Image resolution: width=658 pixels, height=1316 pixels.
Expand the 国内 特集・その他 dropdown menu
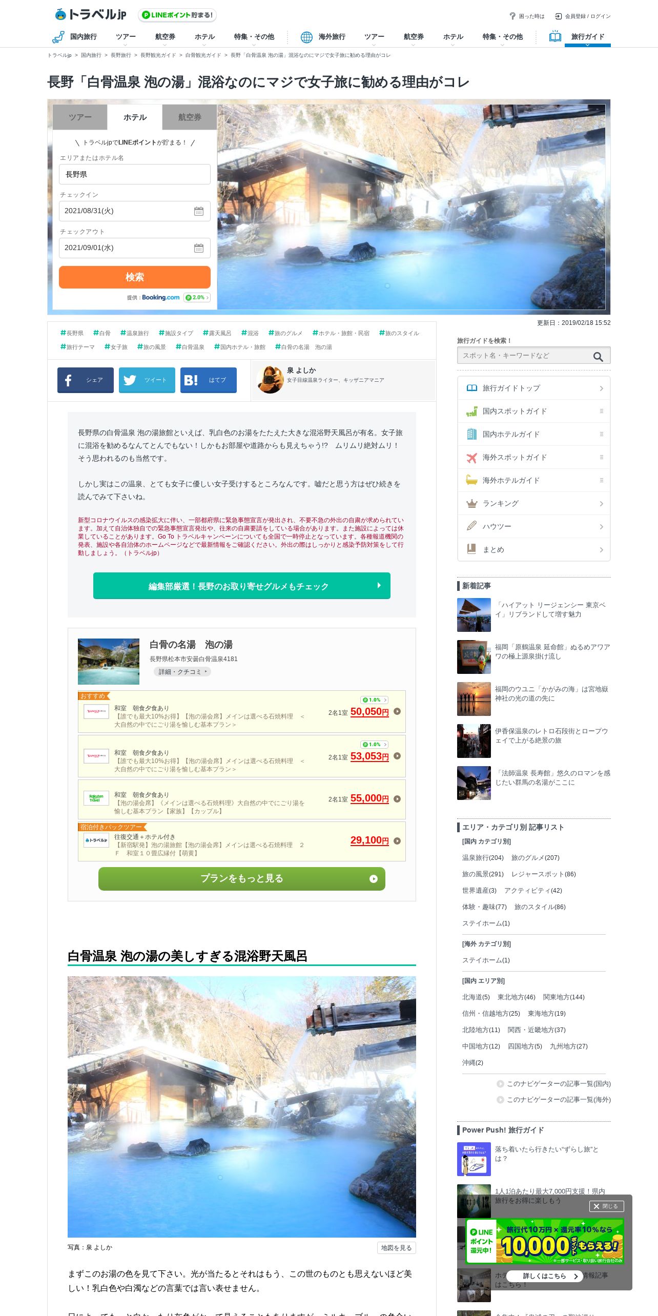click(x=254, y=38)
